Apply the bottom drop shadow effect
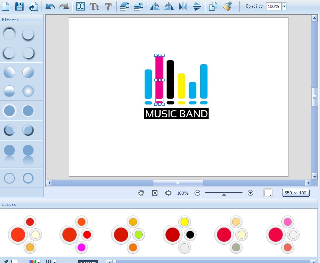 [28, 34]
